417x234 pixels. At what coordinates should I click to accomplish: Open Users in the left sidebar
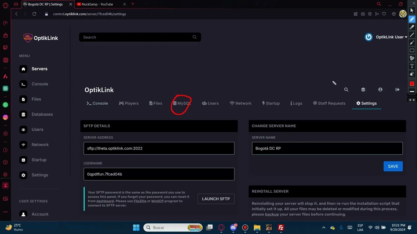[31, 129]
